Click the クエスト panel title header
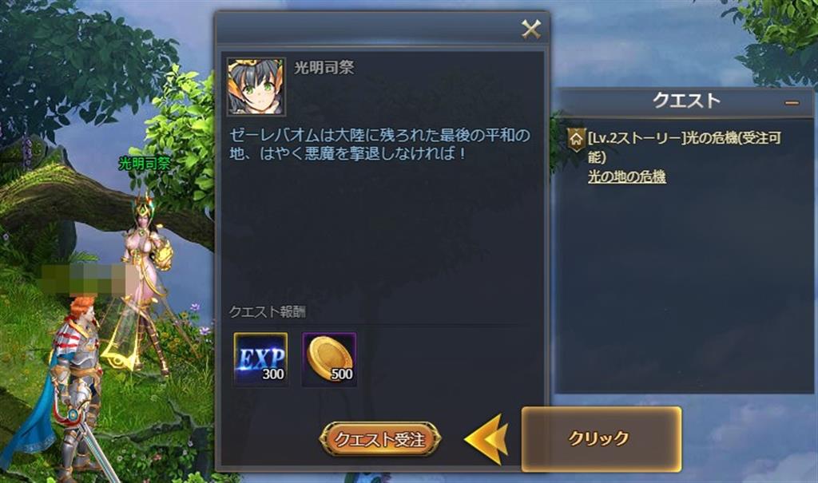The width and height of the screenshot is (818, 483). click(686, 100)
